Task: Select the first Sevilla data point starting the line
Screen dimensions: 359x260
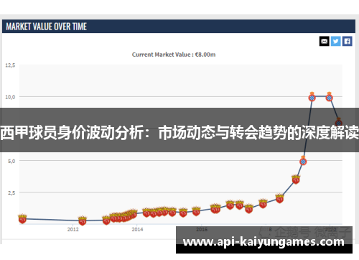Action: (22, 218)
